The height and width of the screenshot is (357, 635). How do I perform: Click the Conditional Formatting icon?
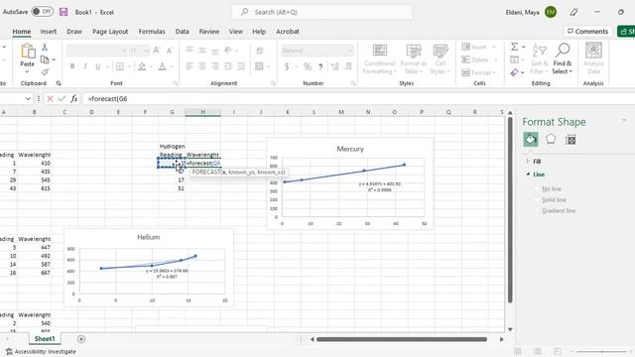coord(379,51)
